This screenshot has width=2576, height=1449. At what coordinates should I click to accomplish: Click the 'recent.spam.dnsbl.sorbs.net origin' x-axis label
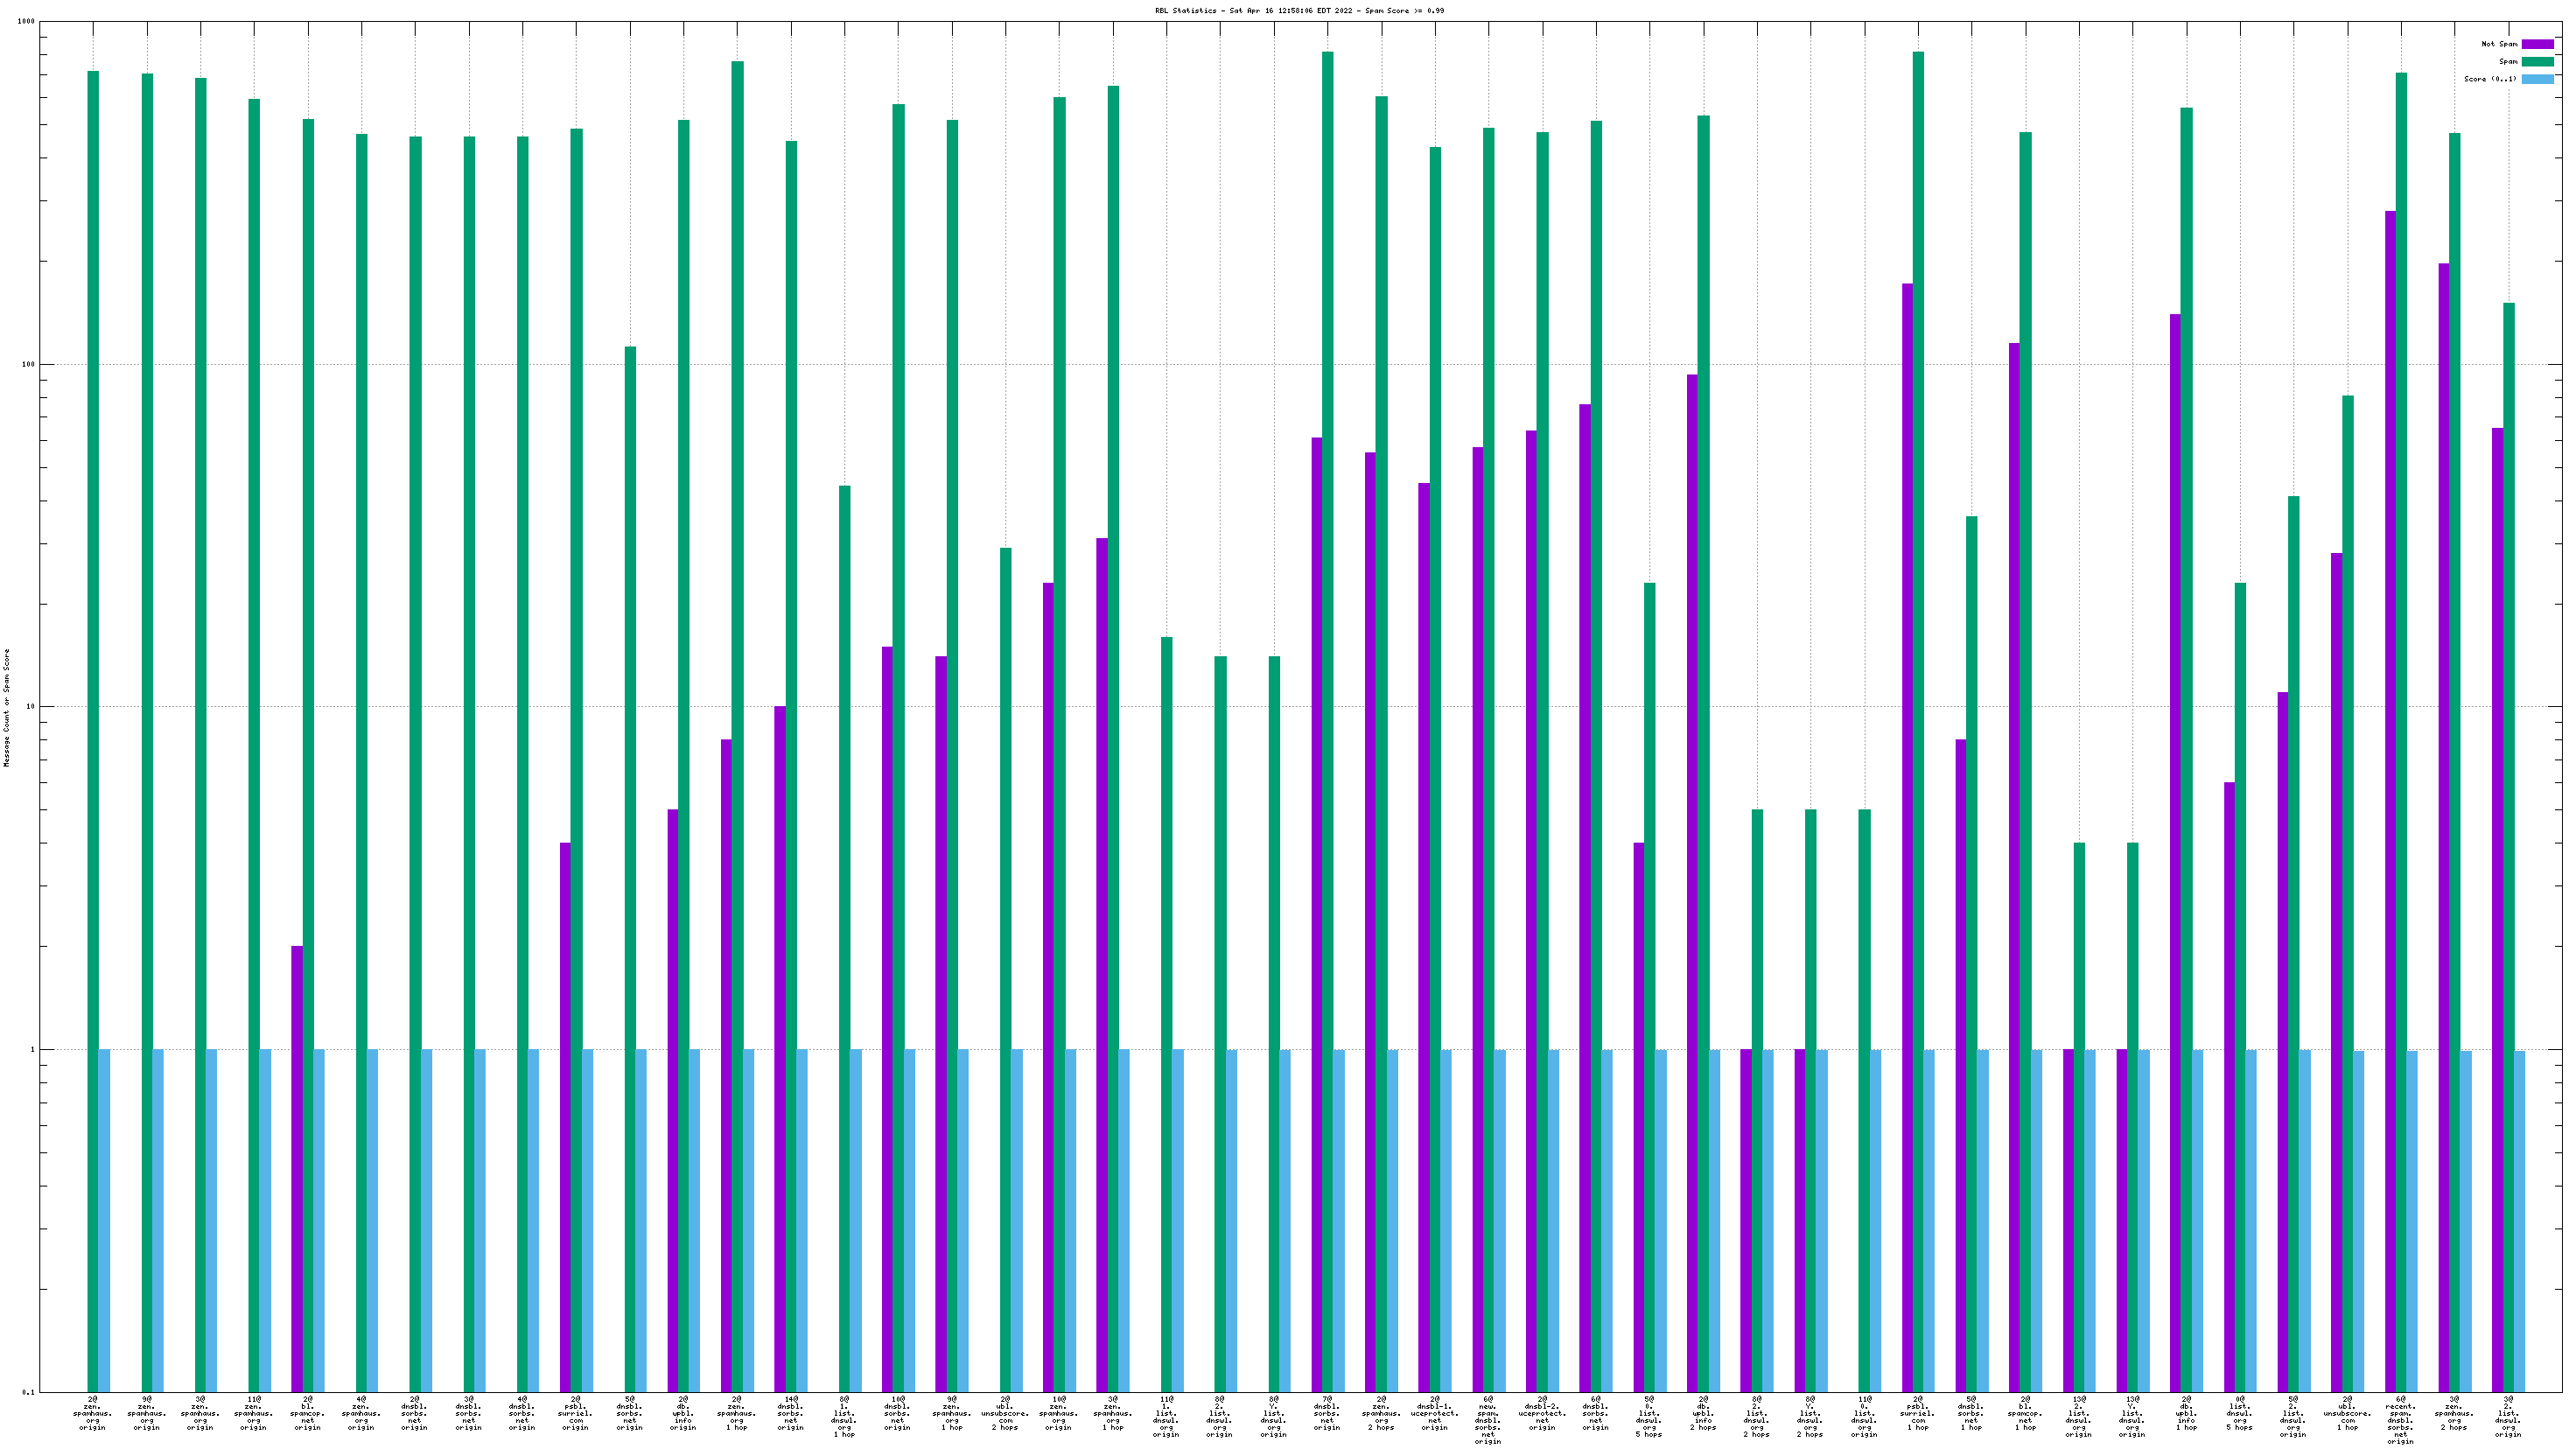coord(2400,1420)
